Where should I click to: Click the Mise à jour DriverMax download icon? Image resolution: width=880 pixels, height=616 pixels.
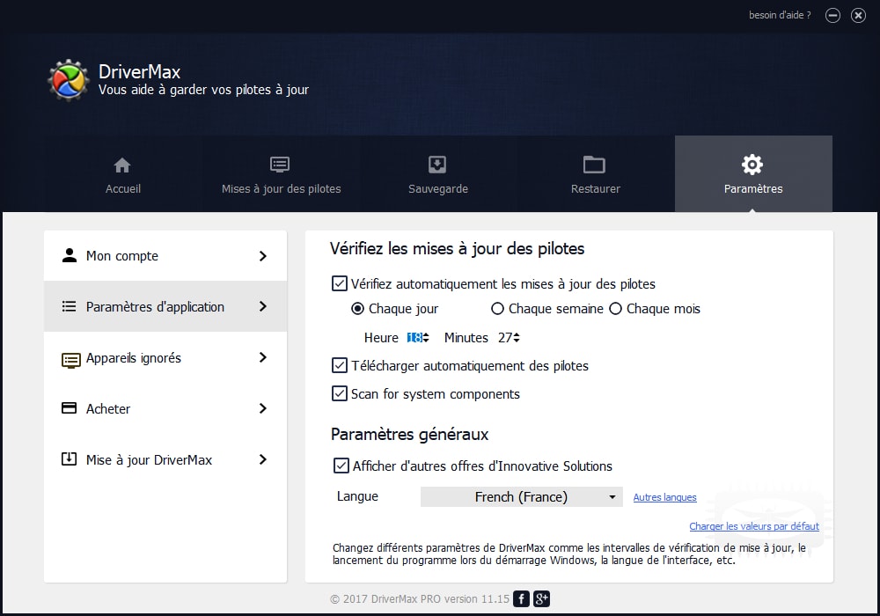coord(69,458)
